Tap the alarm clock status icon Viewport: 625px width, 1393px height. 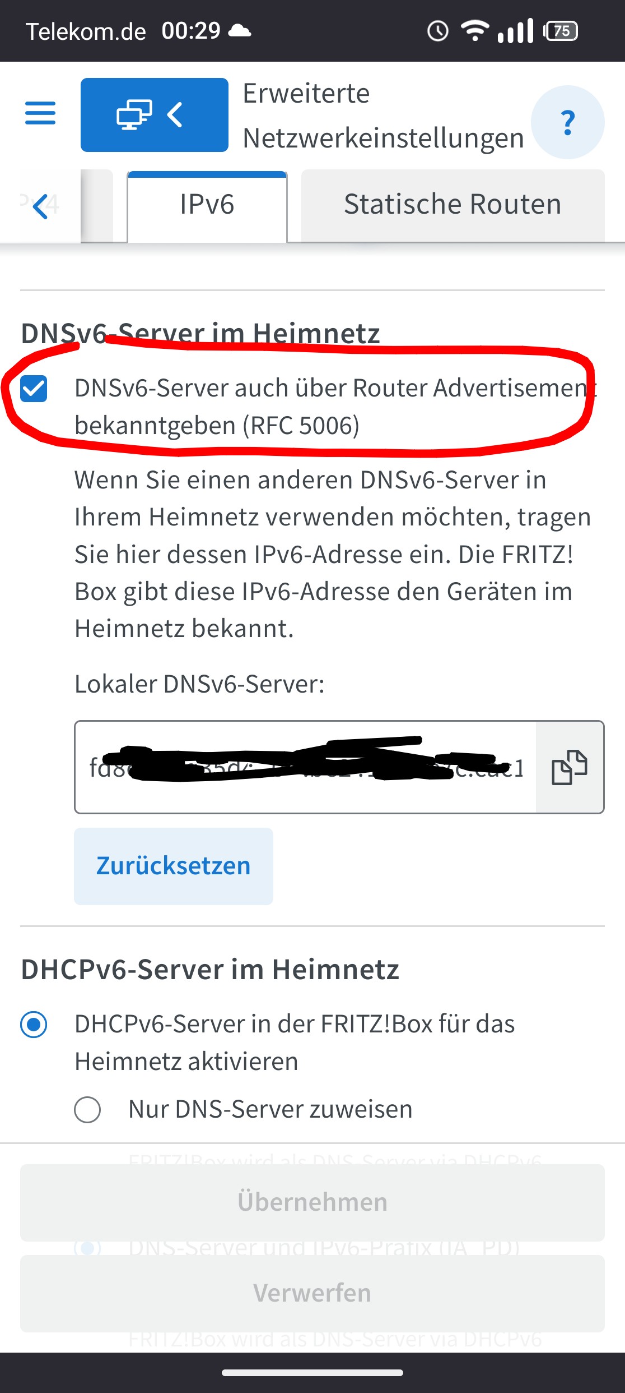[x=438, y=31]
